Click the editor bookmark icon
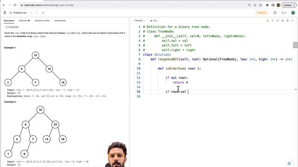This screenshot has height=167, width=298. point(268,20)
